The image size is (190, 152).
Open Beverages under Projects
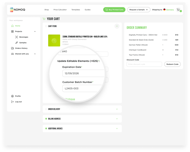[x=24, y=37]
